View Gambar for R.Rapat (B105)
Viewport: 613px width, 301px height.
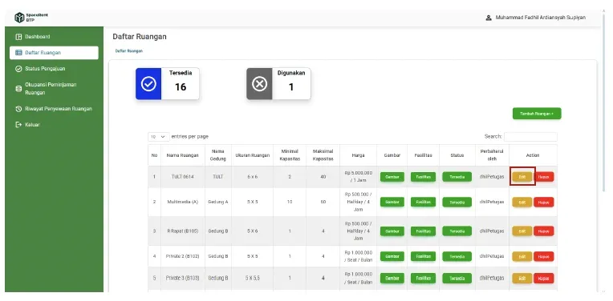(392, 231)
